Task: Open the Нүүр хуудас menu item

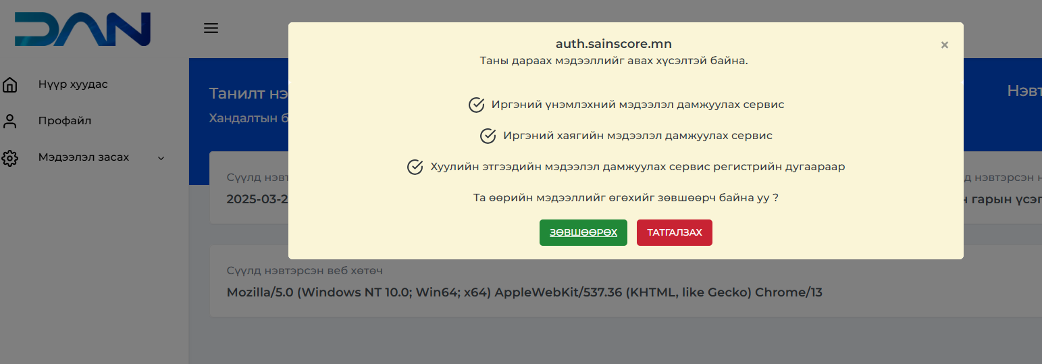Action: [73, 84]
